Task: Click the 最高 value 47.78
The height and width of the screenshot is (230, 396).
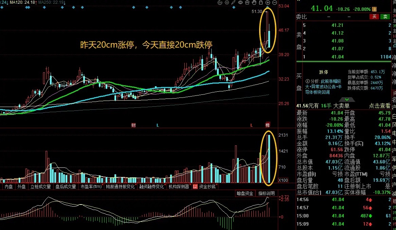Action: point(384,119)
